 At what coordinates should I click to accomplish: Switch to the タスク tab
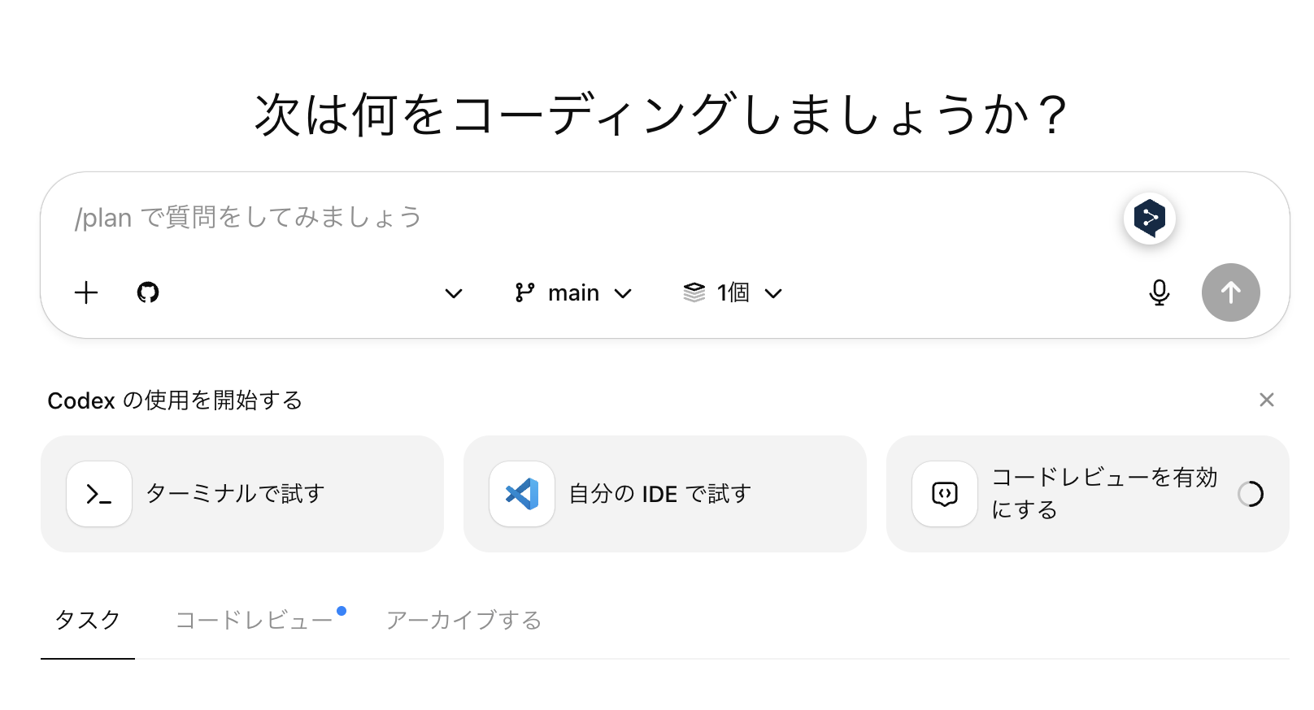87,620
